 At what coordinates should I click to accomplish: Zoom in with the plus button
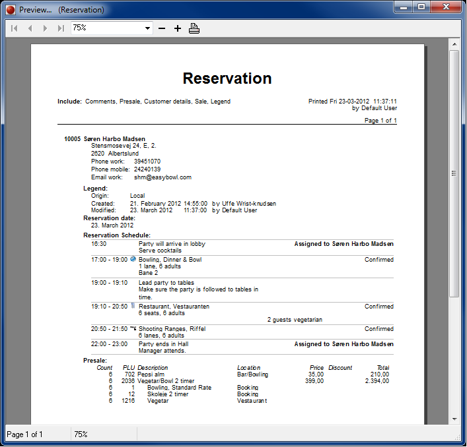(x=177, y=28)
